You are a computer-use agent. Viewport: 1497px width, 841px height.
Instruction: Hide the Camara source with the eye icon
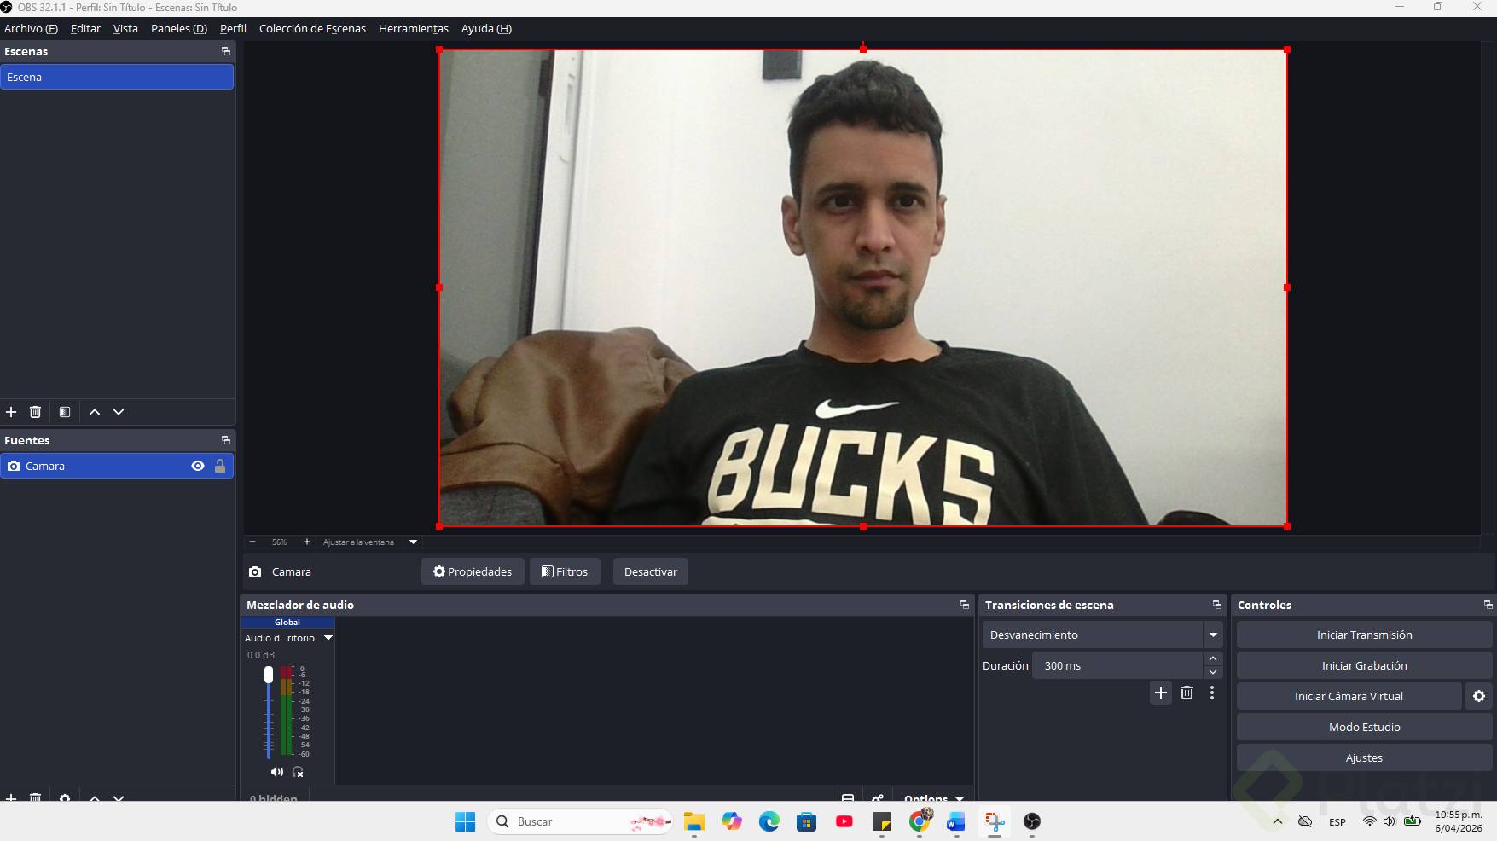tap(198, 466)
